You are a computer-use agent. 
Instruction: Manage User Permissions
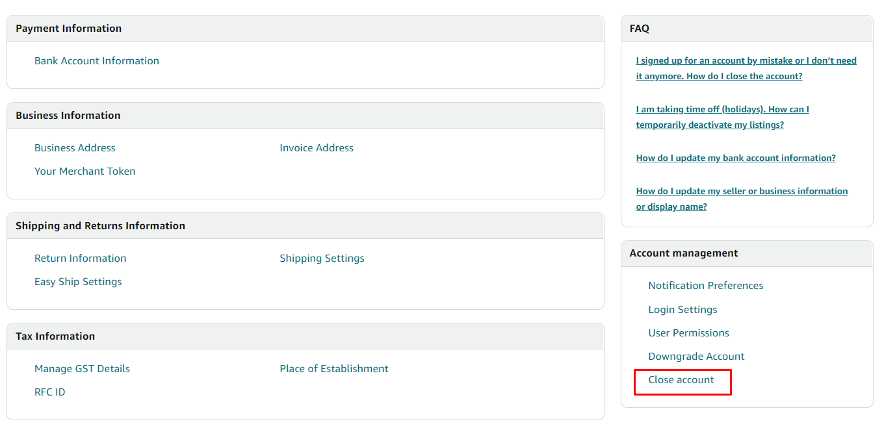tap(688, 333)
